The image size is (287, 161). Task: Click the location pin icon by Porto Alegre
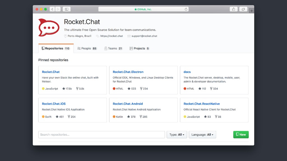[65, 36]
